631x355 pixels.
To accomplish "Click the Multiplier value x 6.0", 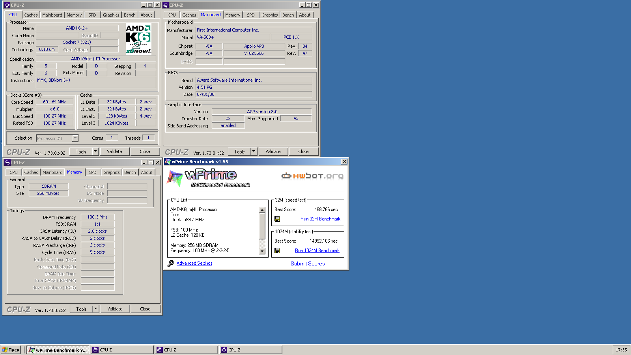I will point(54,109).
